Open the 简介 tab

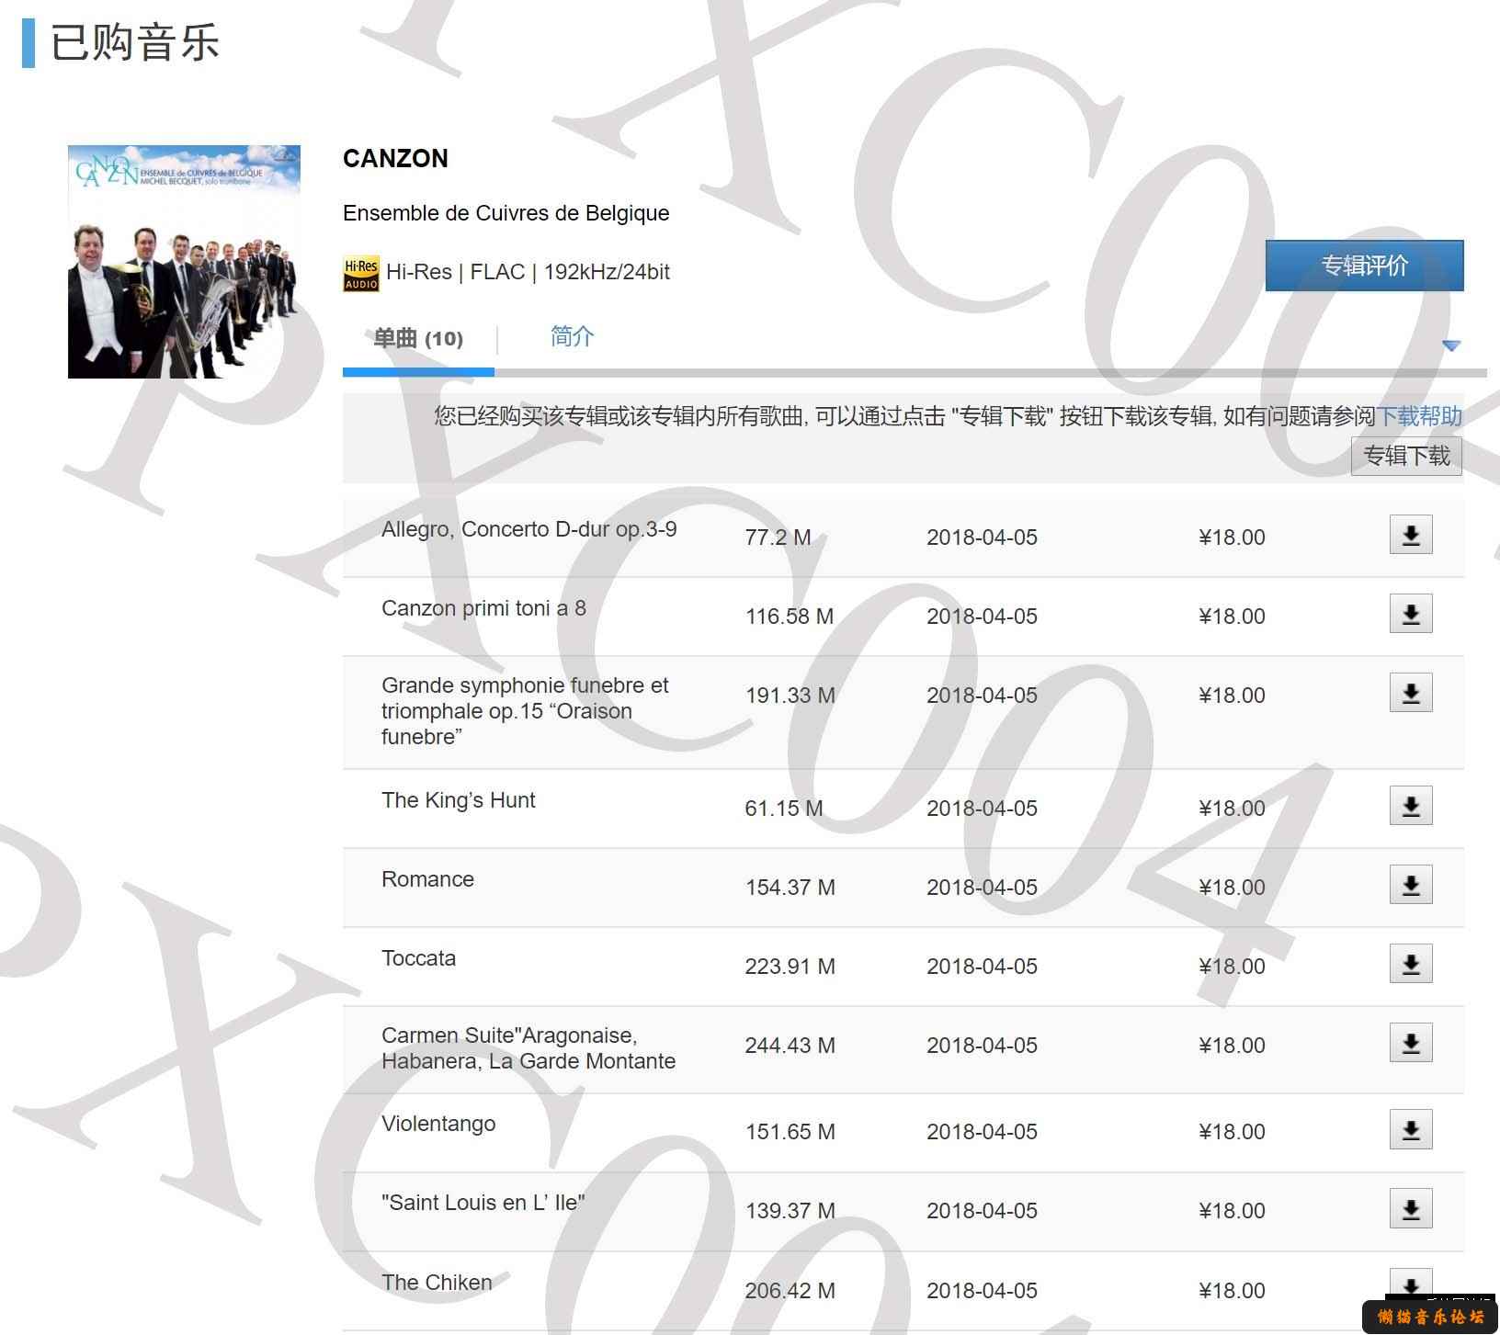[572, 336]
